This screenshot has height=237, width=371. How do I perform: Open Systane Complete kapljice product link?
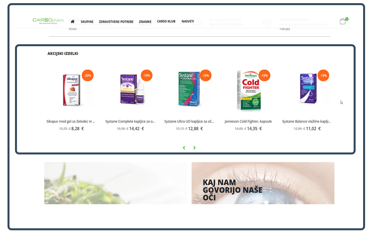pyautogui.click(x=130, y=121)
